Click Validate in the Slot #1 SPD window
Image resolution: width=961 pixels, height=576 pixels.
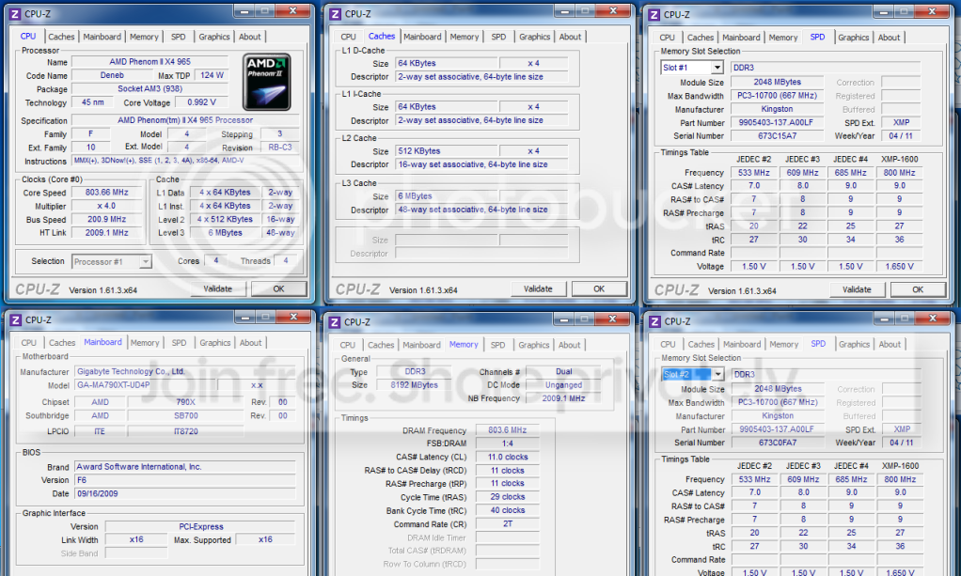coord(857,289)
